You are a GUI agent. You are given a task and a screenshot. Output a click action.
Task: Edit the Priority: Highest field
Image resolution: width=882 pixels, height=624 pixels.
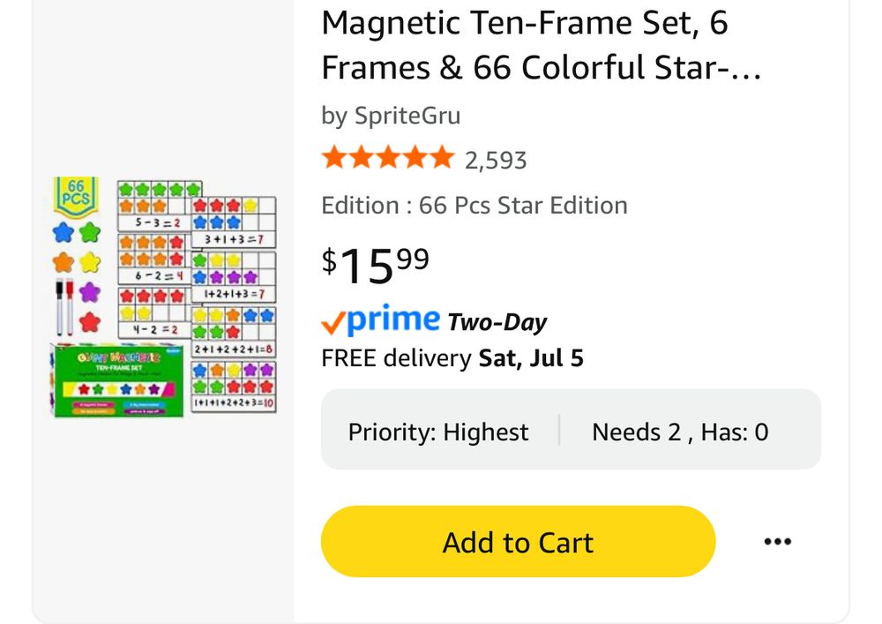click(x=438, y=432)
